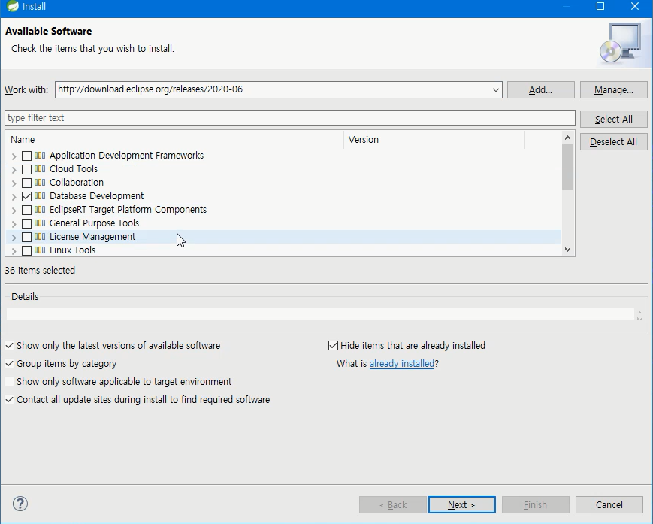Click category icon beside Linux Tools
The width and height of the screenshot is (653, 524).
[x=40, y=250]
